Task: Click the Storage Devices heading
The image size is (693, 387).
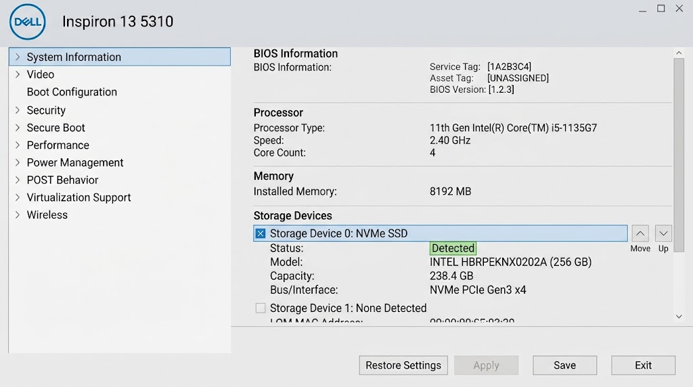Action: tap(292, 216)
